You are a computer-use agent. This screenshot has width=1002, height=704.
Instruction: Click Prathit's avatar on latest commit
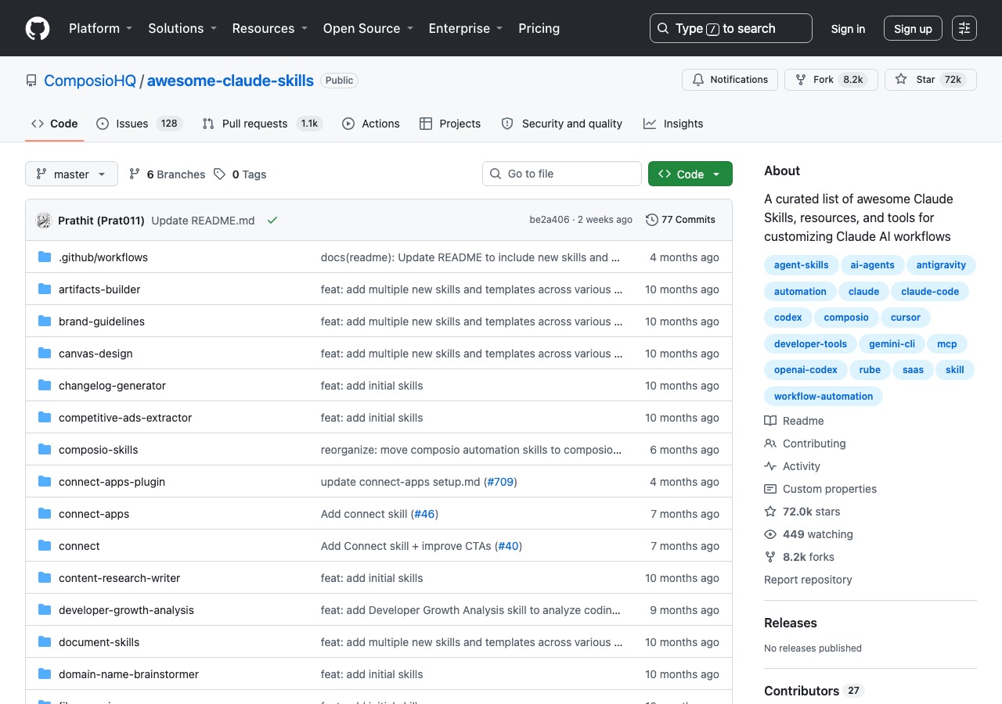click(44, 221)
